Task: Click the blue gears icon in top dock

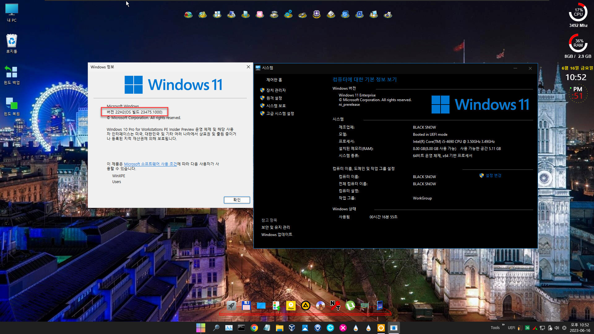Action: click(288, 14)
